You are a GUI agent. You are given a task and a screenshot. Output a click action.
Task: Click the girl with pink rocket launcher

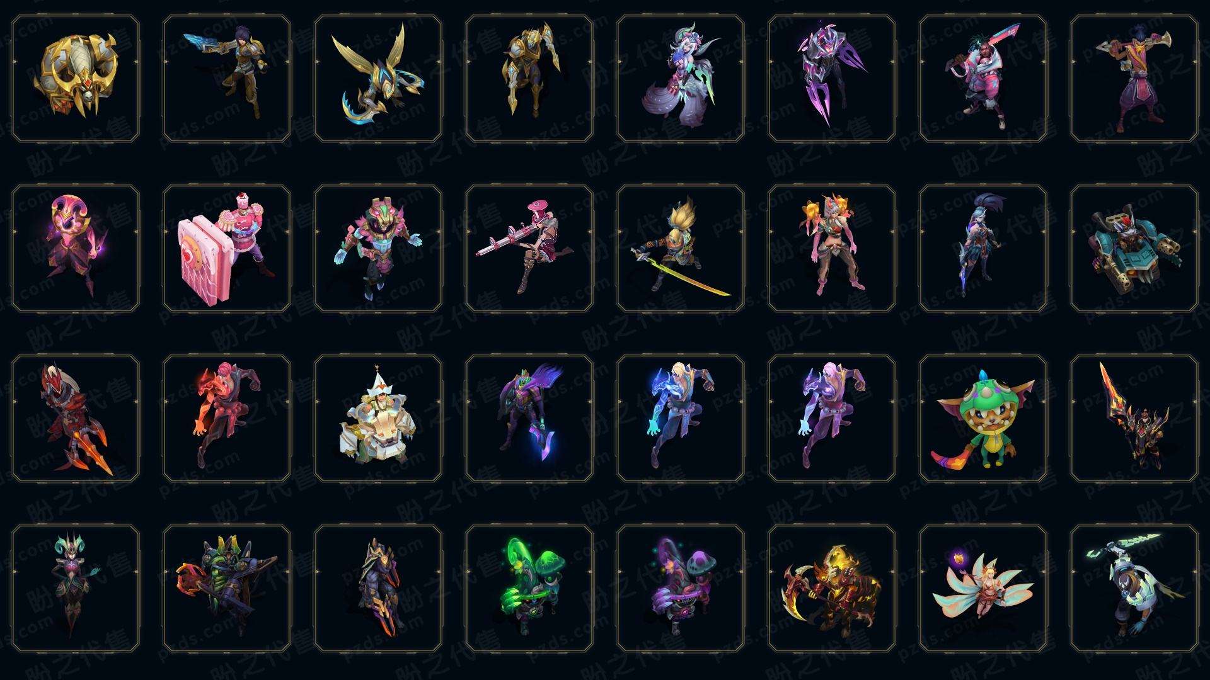pos(529,249)
